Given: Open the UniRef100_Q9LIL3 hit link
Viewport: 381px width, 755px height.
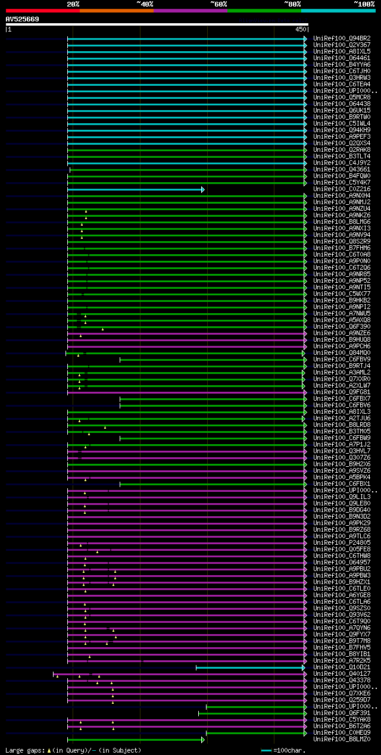Looking at the screenshot, I should (x=342, y=497).
